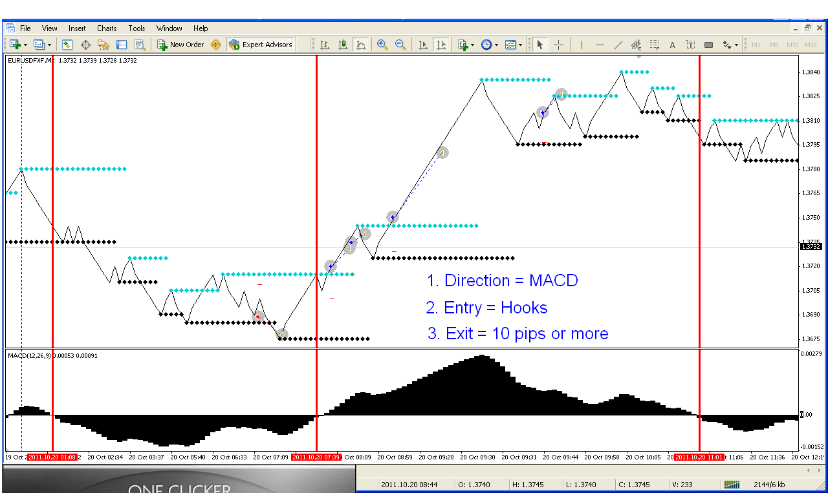
Task: Toggle chart Auto Scroll
Action: coord(423,45)
